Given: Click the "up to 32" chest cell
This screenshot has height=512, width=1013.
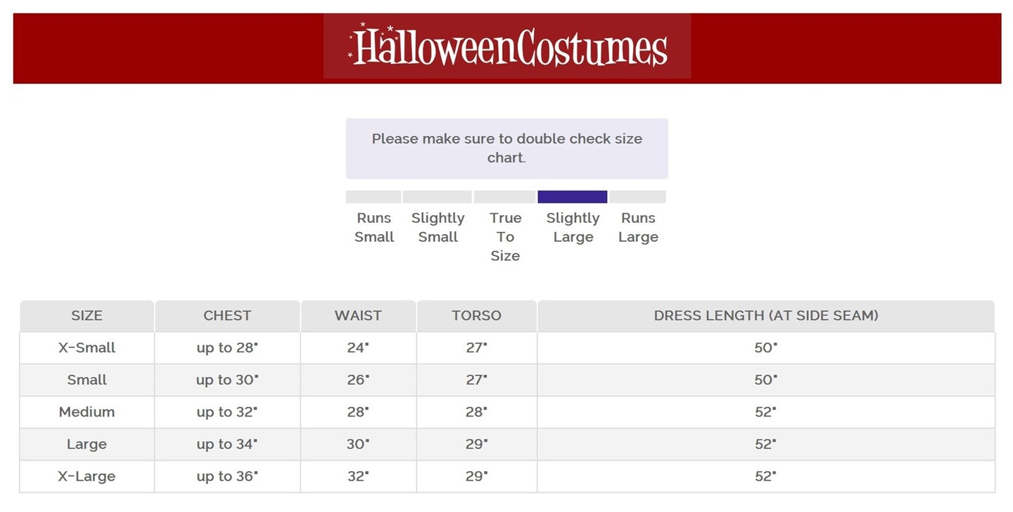Looking at the screenshot, I should pos(227,412).
